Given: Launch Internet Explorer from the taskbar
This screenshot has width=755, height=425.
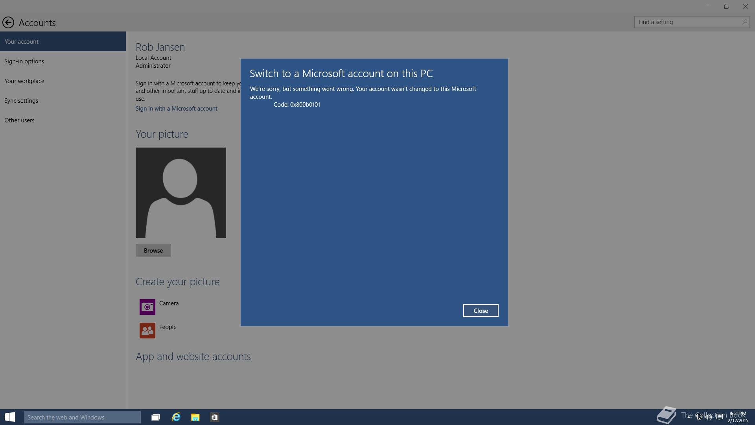Looking at the screenshot, I should pyautogui.click(x=176, y=417).
